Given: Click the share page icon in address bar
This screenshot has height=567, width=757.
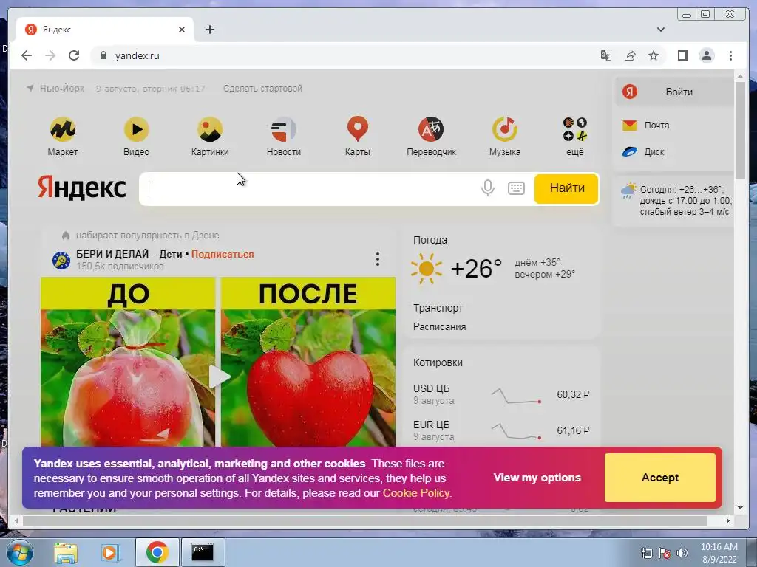Looking at the screenshot, I should 630,55.
